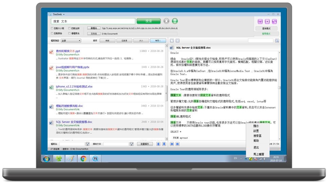Click the preview pane magnifier search icon
This screenshot has width=327, height=183.
pos(277,41)
